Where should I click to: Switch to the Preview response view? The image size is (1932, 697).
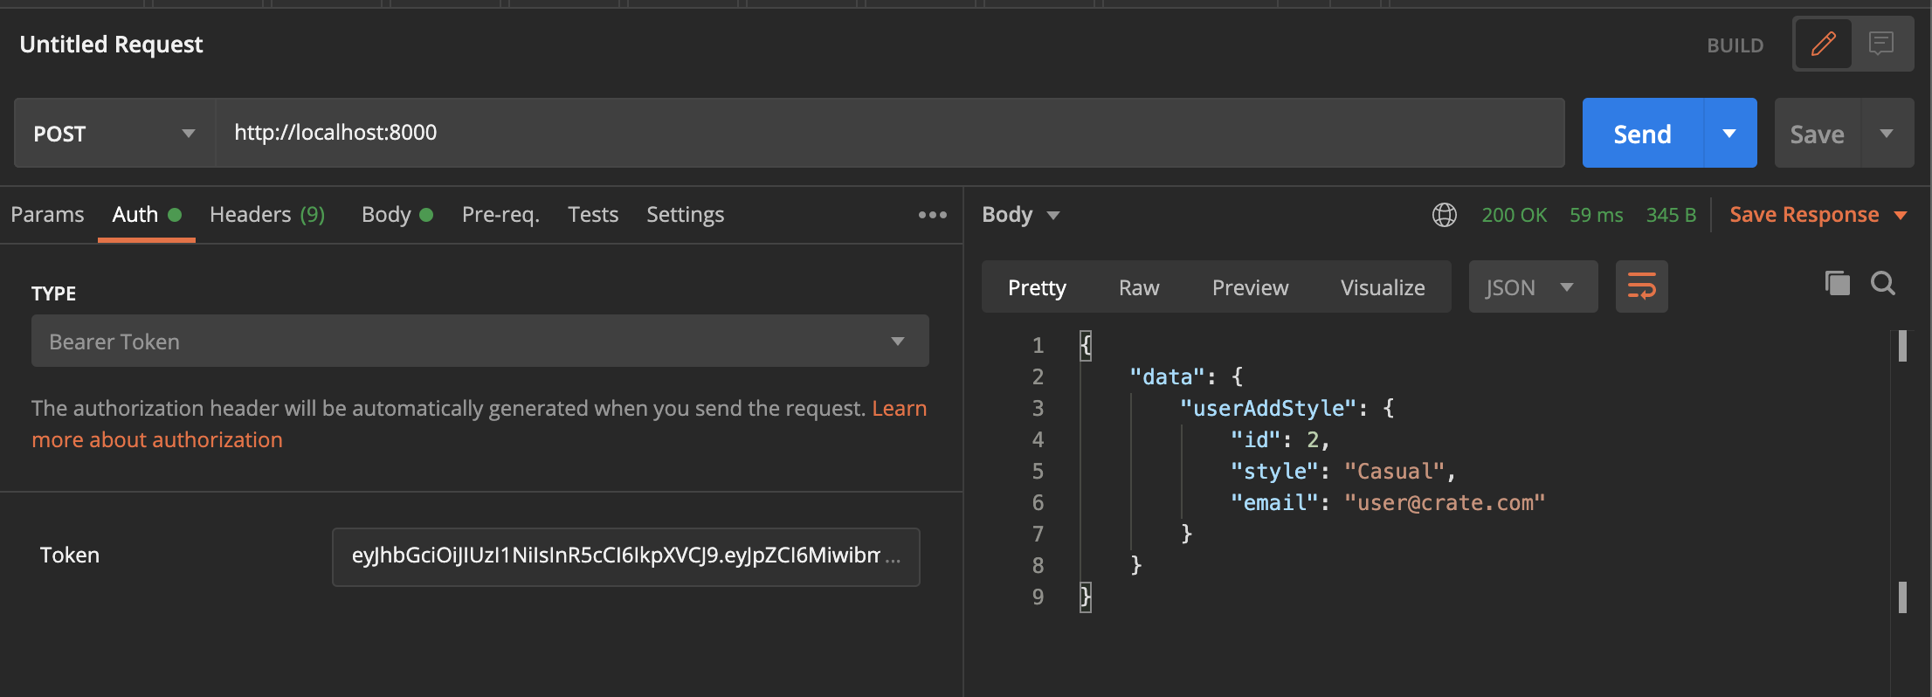(x=1250, y=287)
